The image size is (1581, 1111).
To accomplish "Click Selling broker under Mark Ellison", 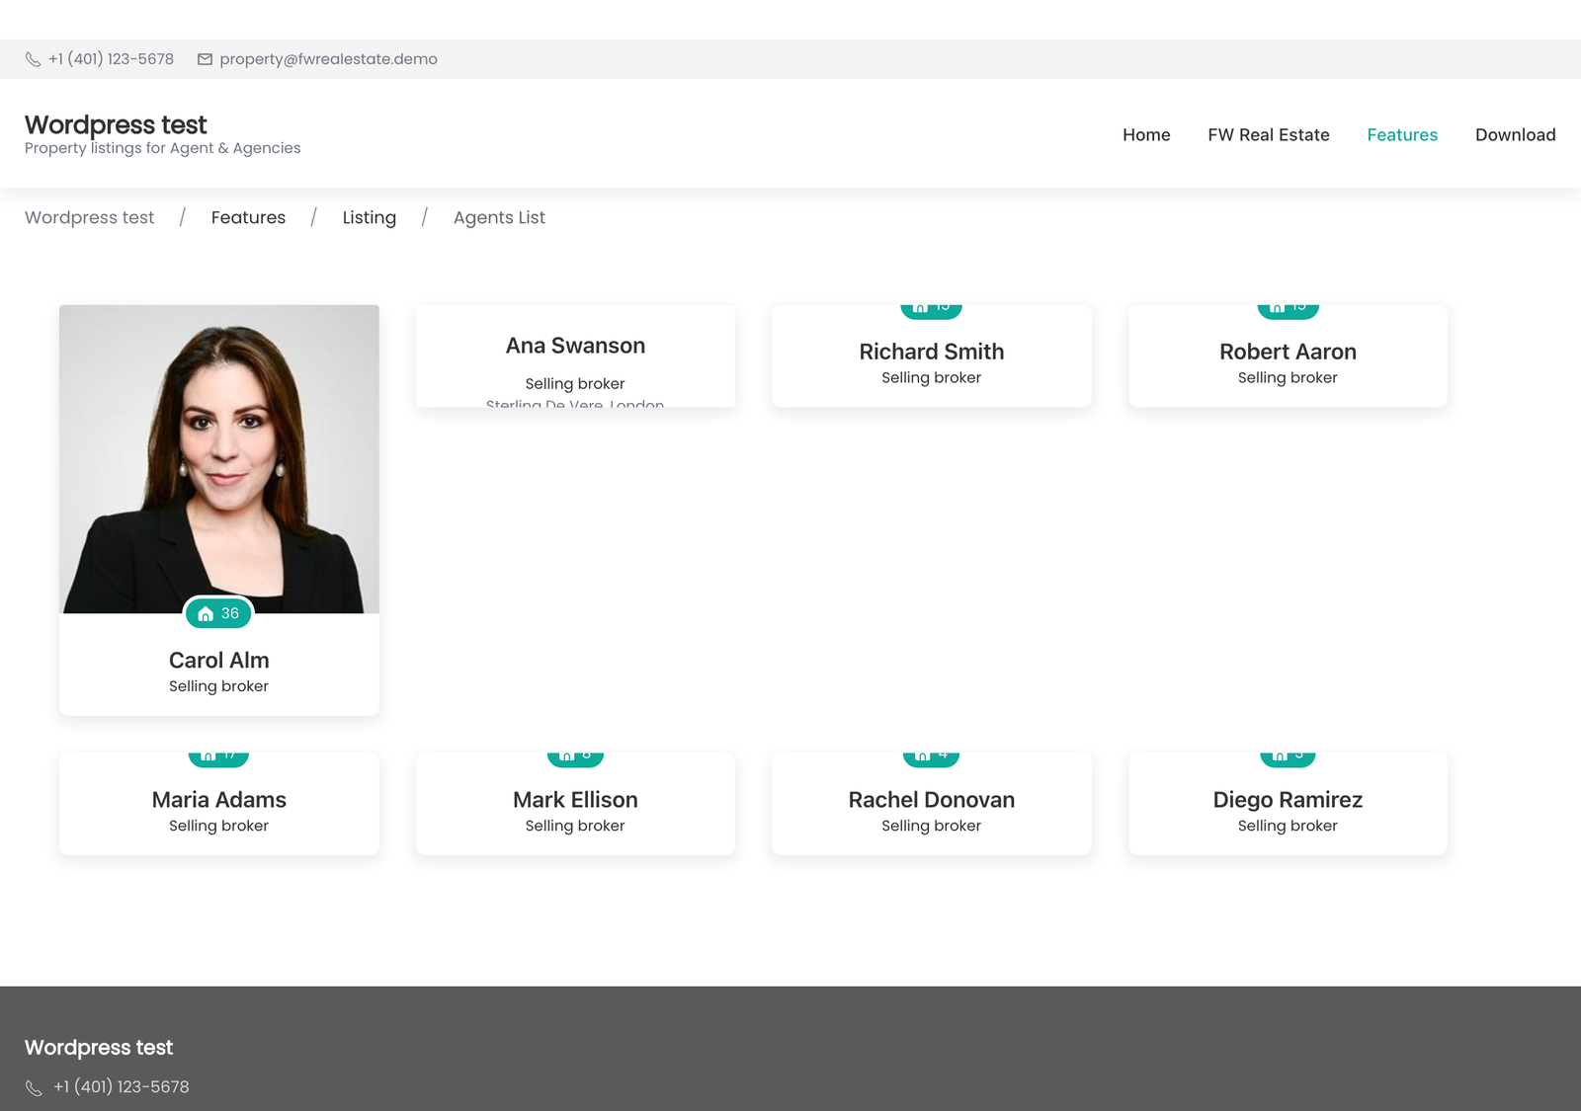I will coord(575,826).
